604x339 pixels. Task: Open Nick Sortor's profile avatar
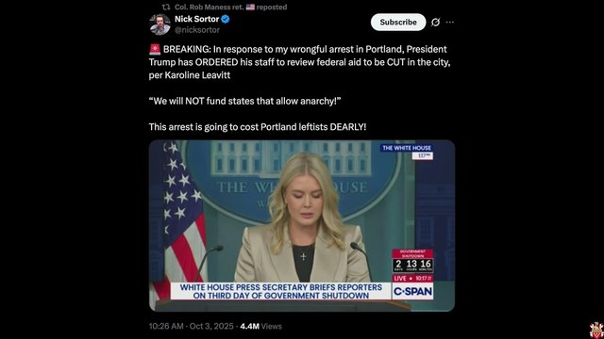(159, 24)
